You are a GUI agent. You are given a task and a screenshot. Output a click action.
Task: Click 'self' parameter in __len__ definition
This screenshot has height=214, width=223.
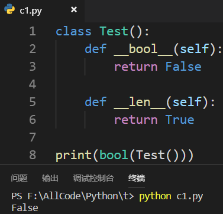(x=188, y=102)
